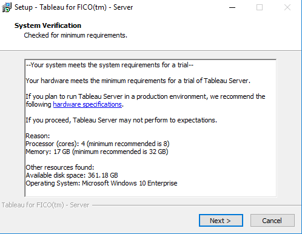Click the 'Setup - Tableau for FICO(tm) - Server' title bar

73,7
